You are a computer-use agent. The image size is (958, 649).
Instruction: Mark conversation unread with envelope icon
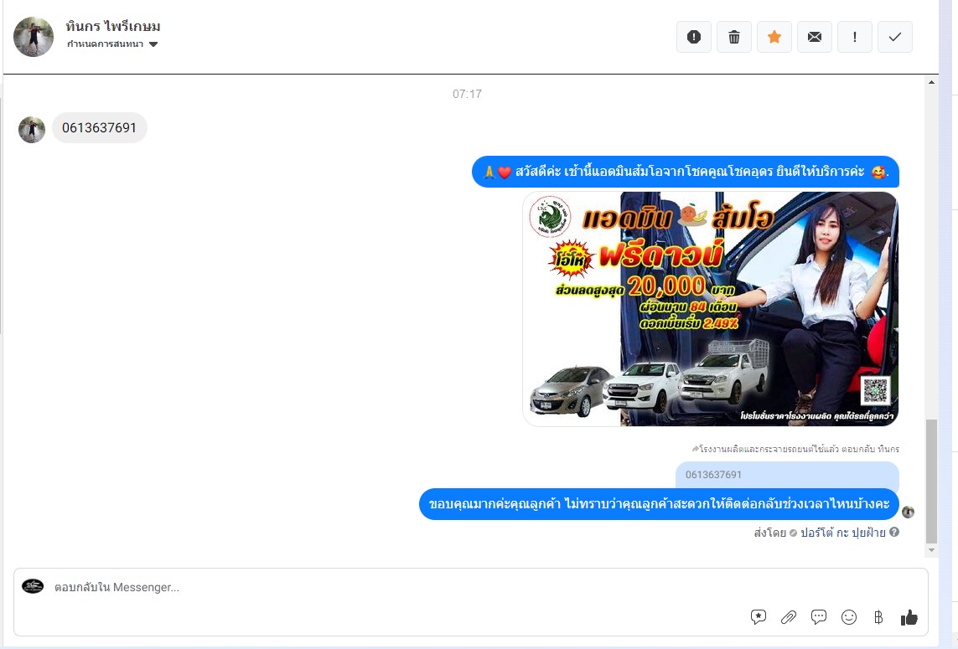(815, 37)
